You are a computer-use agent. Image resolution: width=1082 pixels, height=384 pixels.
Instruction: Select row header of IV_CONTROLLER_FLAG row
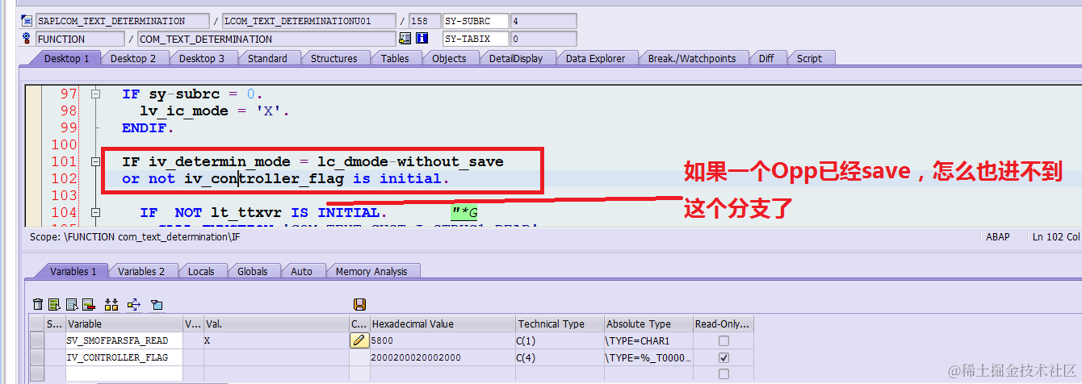(37, 357)
